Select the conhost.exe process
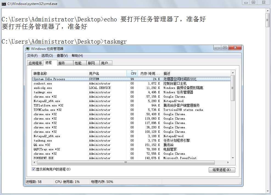This screenshot has width=271, height=195. click(x=131, y=84)
